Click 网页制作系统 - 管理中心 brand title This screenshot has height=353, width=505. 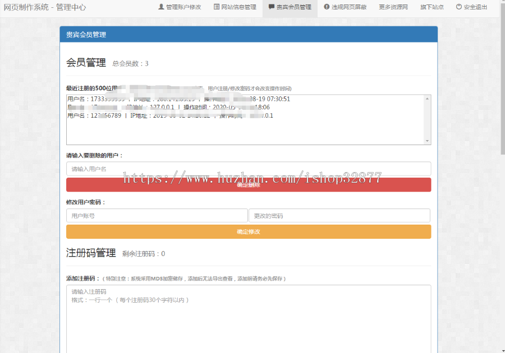pyautogui.click(x=45, y=7)
